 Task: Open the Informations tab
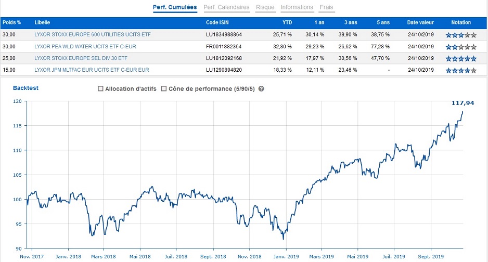click(297, 7)
